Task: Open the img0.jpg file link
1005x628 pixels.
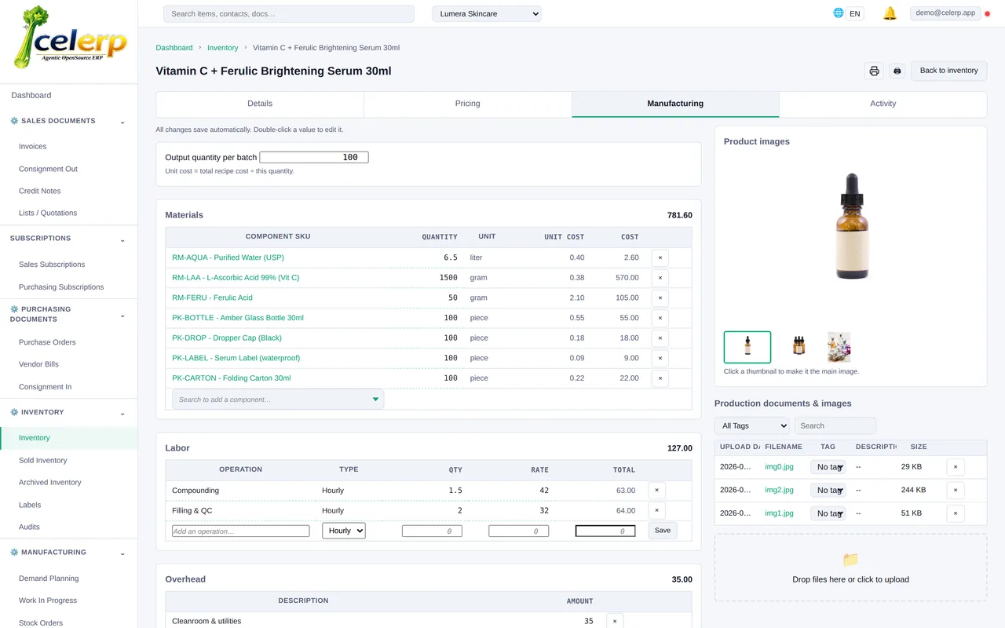Action: click(x=779, y=467)
